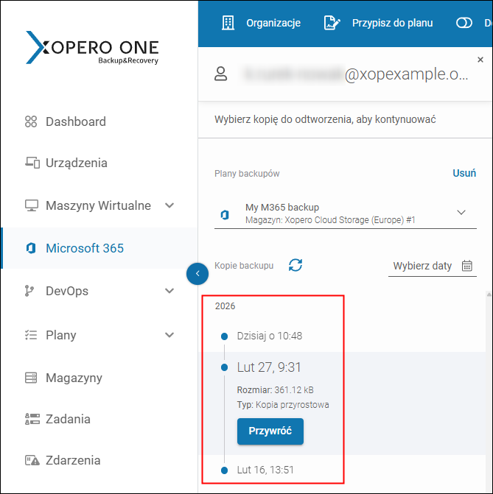Click the Maszyny Wirtualne monitor icon
Screen dimensions: 493x494
(32, 205)
